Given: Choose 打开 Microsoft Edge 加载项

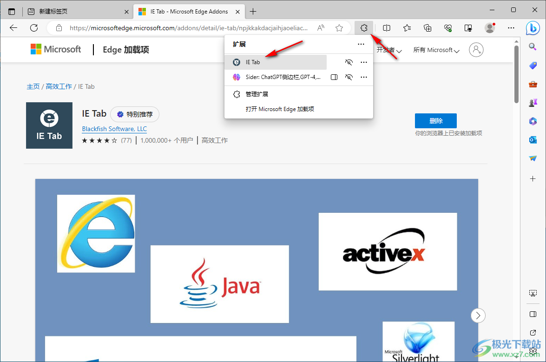Looking at the screenshot, I should [x=299, y=109].
